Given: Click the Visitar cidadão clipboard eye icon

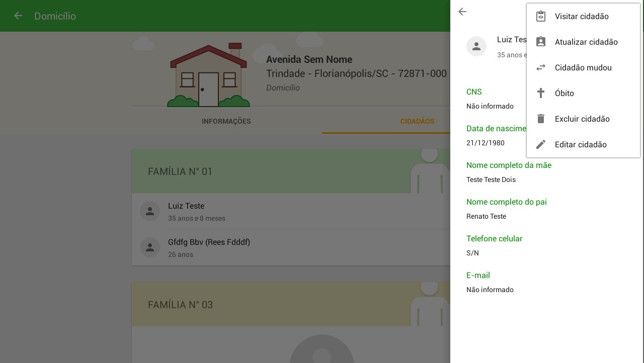Looking at the screenshot, I should pyautogui.click(x=541, y=16).
